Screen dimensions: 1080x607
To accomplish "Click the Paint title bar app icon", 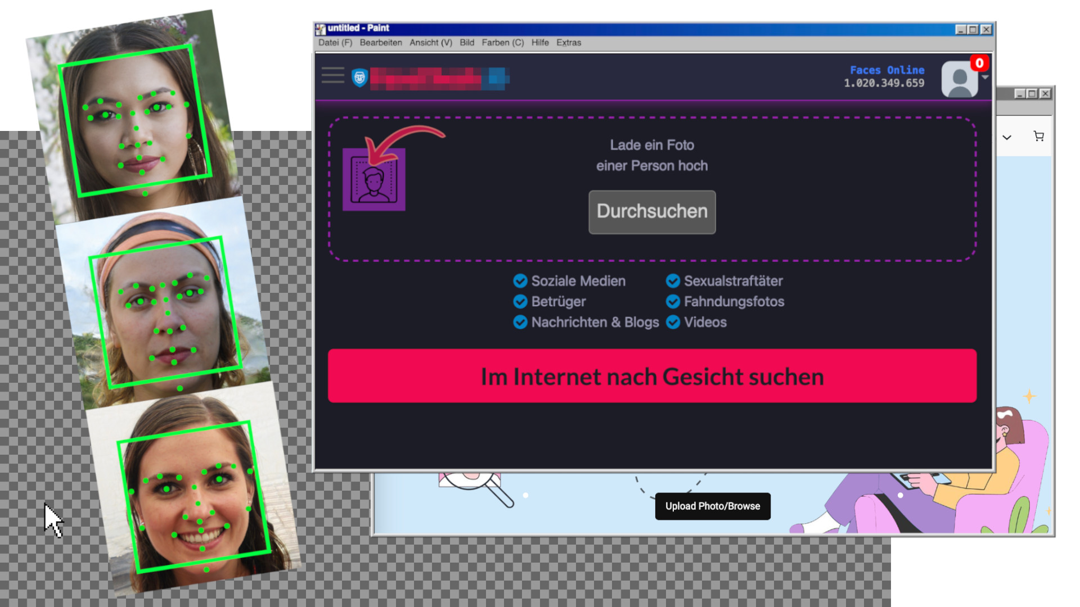I will tap(321, 28).
